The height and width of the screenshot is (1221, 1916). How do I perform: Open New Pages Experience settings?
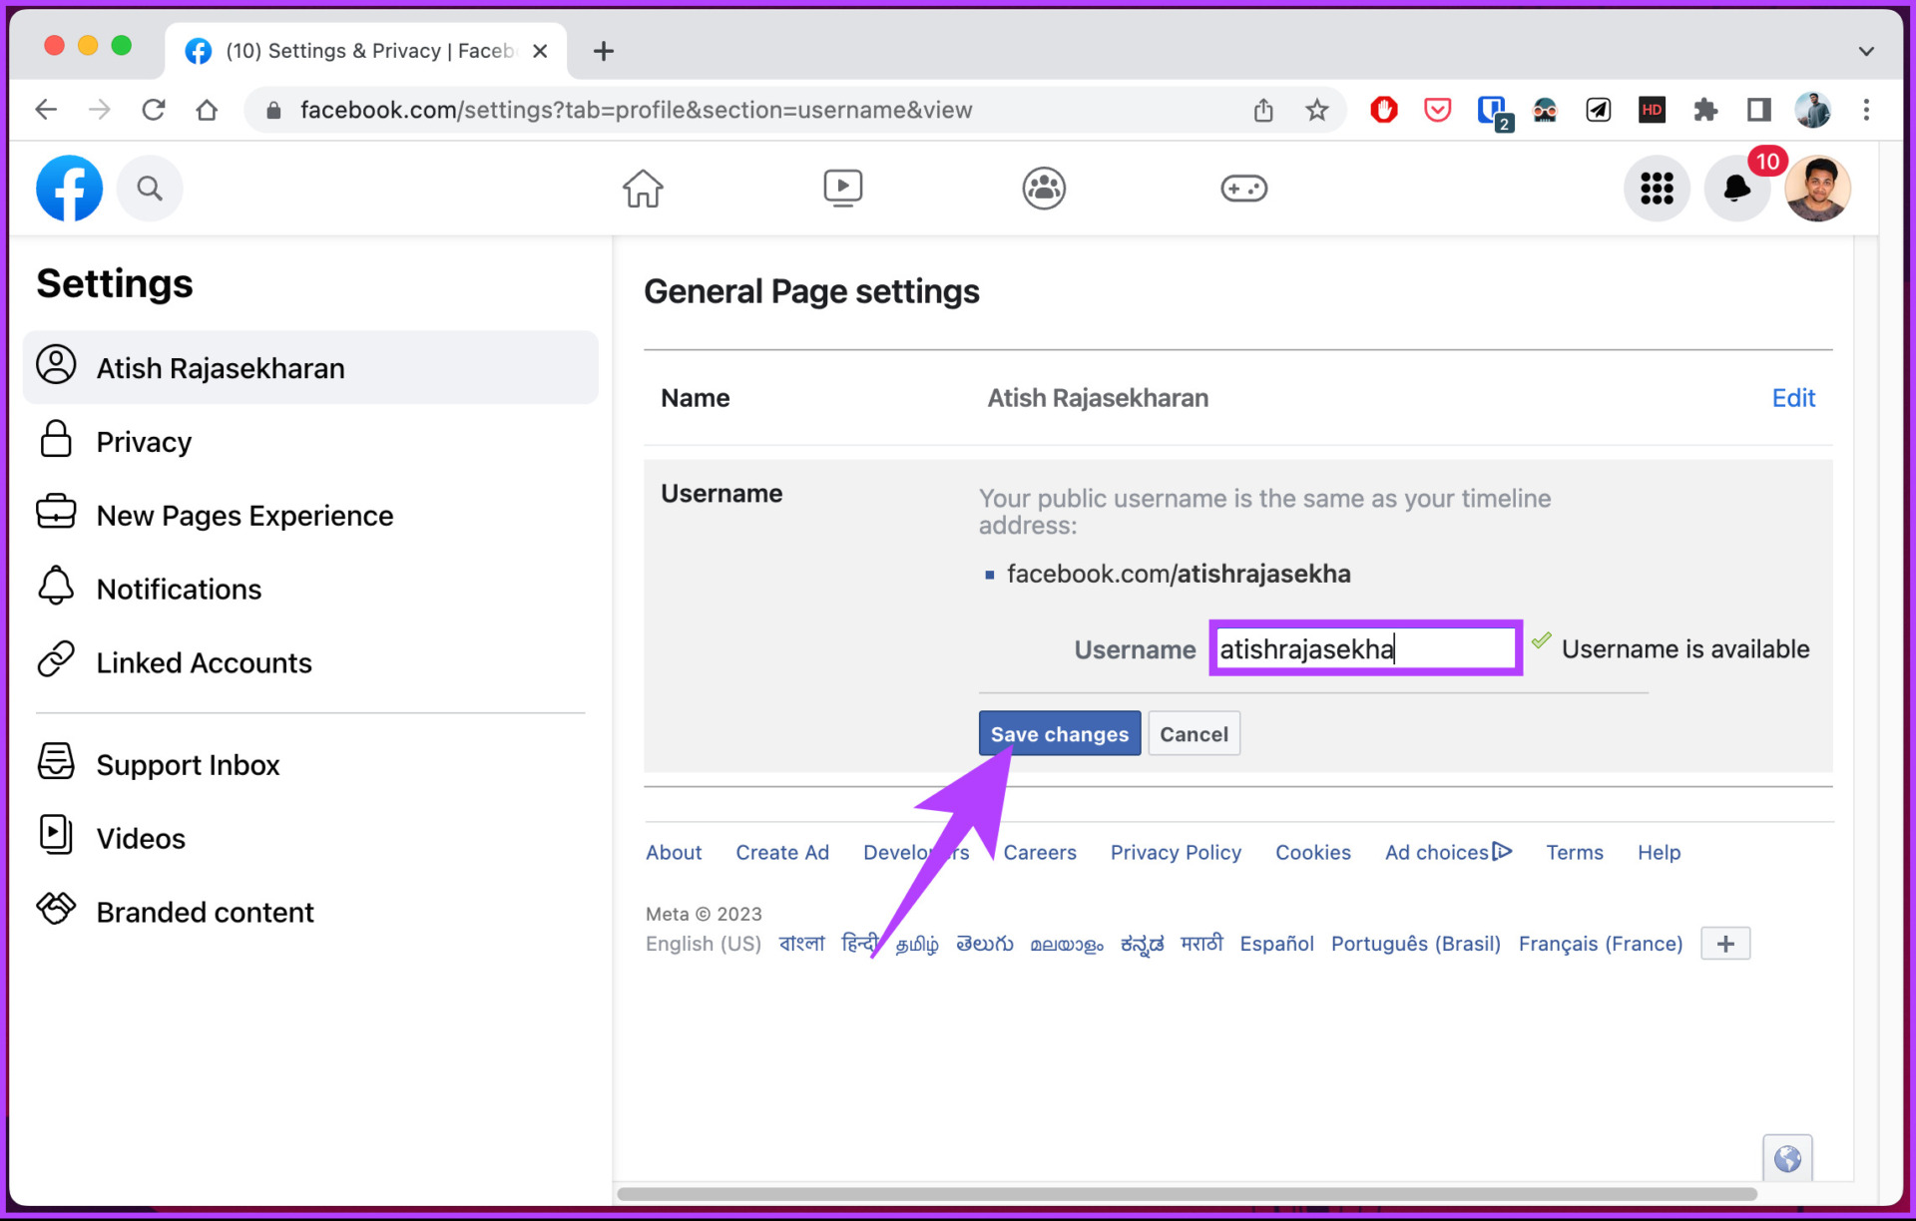[310, 516]
